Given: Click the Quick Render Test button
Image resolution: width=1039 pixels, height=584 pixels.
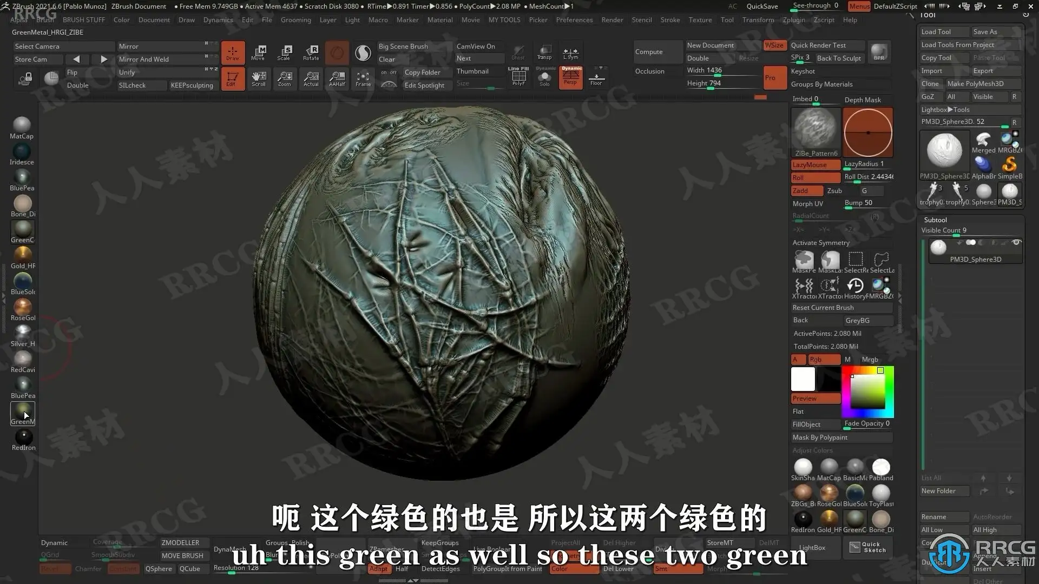Looking at the screenshot, I should (827, 45).
